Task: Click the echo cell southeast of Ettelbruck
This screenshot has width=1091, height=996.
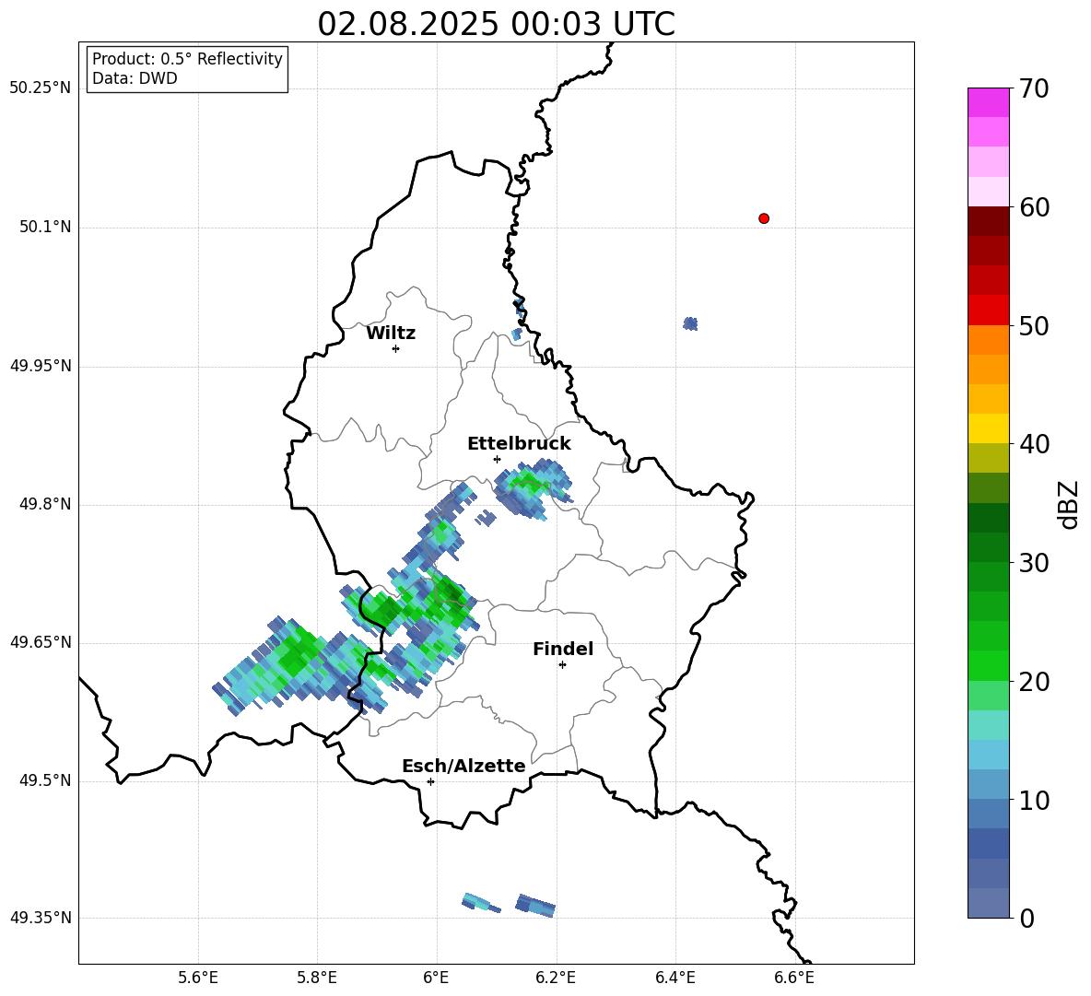Action: (x=534, y=488)
